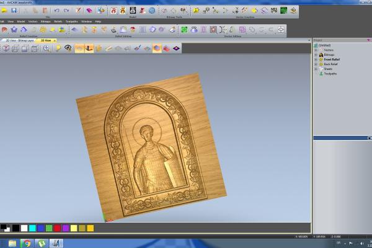This screenshot has width=372, height=248.
Task: Toggle the orange-blue layered relief icon
Action: (157, 48)
